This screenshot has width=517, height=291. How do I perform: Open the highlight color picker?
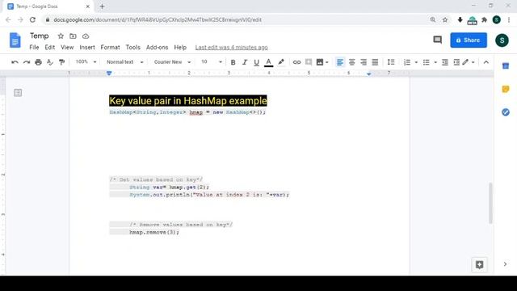281,62
